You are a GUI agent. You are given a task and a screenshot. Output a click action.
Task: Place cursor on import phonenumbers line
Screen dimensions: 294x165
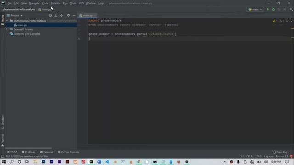pyautogui.click(x=105, y=21)
